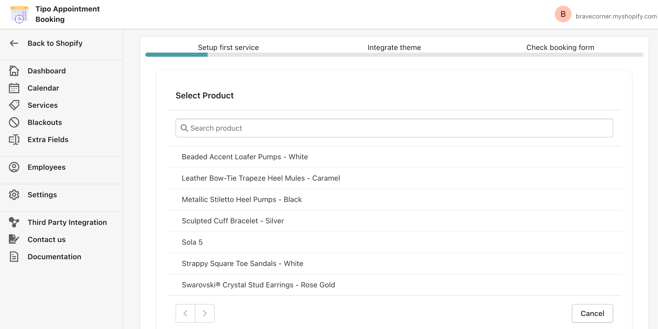The height and width of the screenshot is (329, 658).
Task: Click bravecorner.myshopify.com store name
Action: point(616,16)
